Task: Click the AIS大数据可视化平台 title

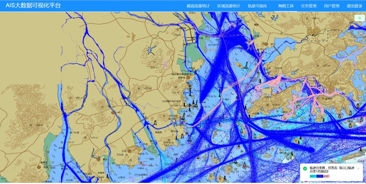Action: point(33,6)
